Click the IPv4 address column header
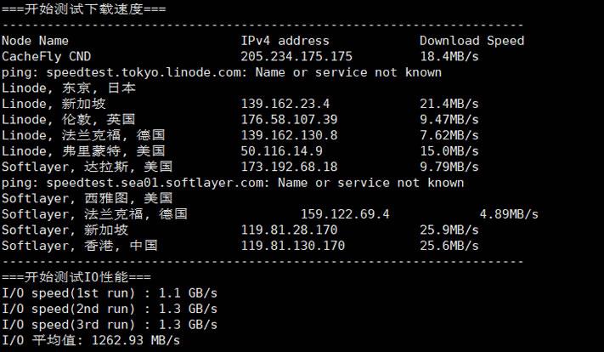 pos(285,41)
